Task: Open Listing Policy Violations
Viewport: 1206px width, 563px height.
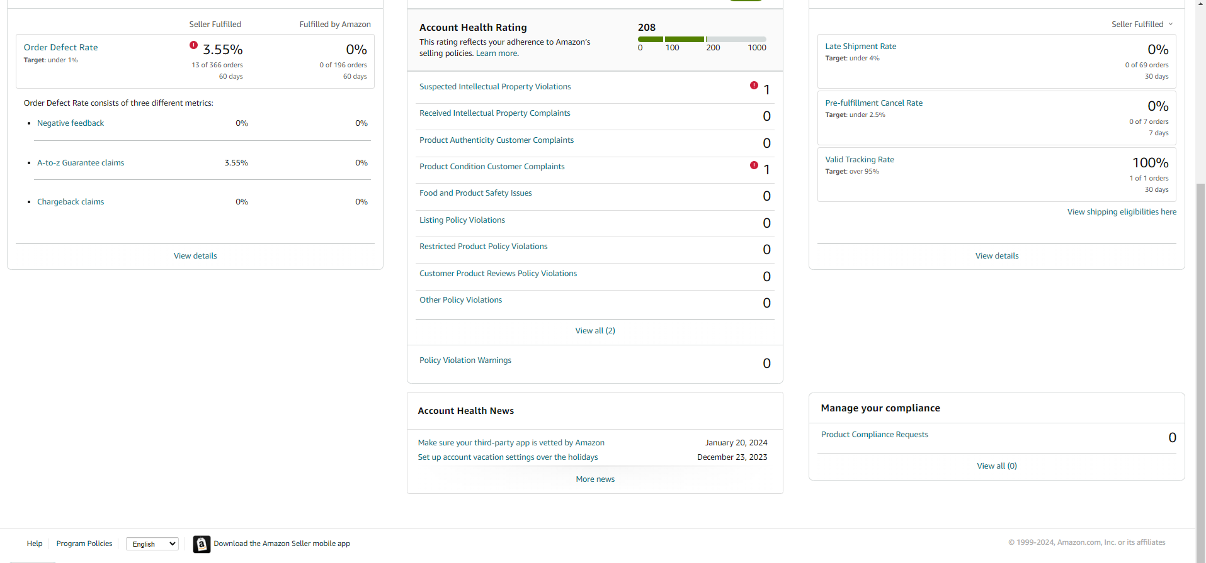Action: point(462,220)
